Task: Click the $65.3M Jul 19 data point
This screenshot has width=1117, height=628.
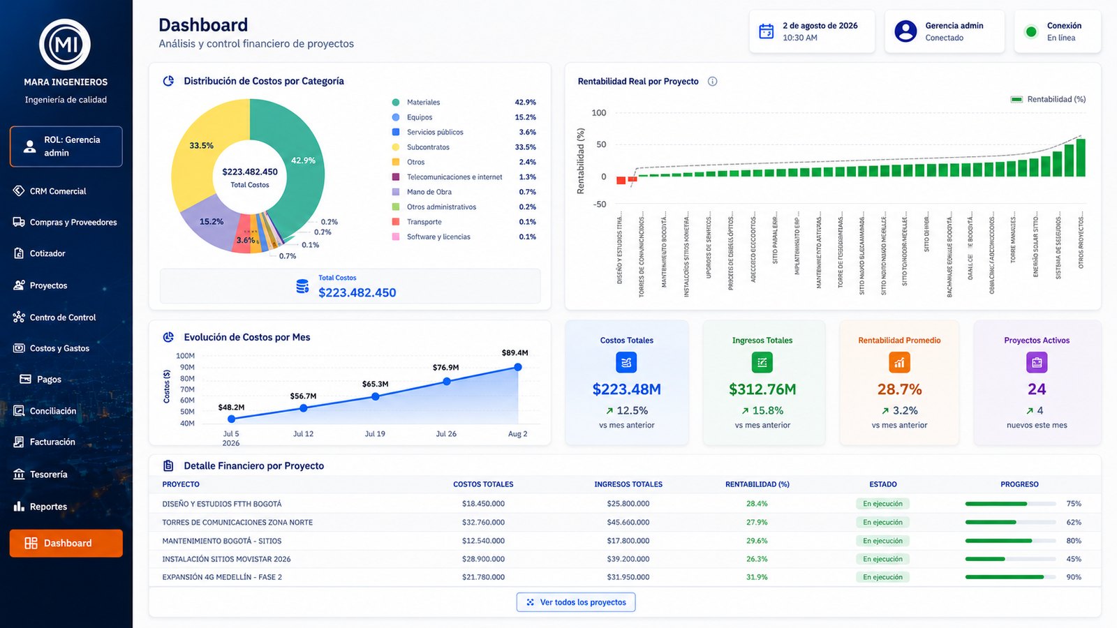Action: tap(376, 396)
